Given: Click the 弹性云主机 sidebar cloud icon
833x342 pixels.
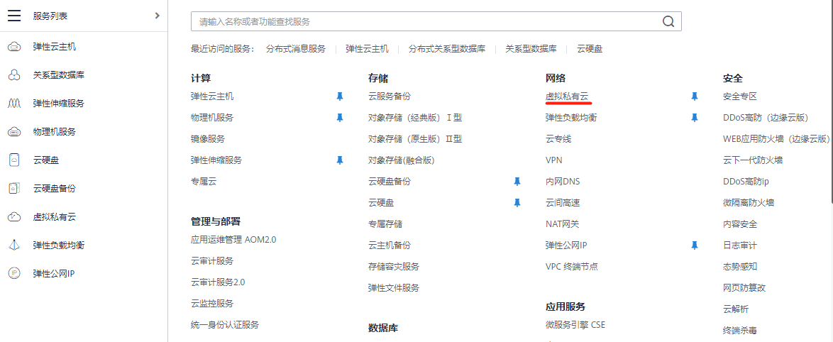Looking at the screenshot, I should point(13,47).
